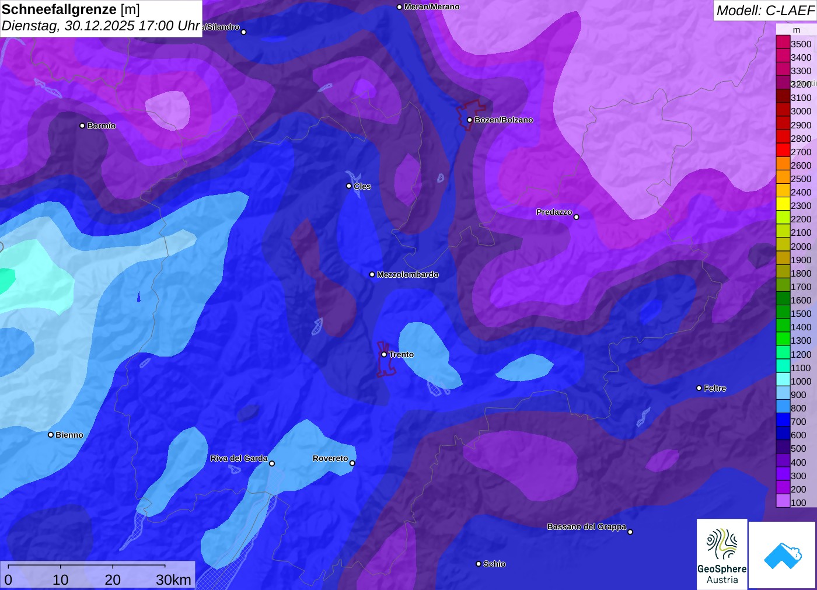Click the '20' scale bar label

(x=113, y=579)
